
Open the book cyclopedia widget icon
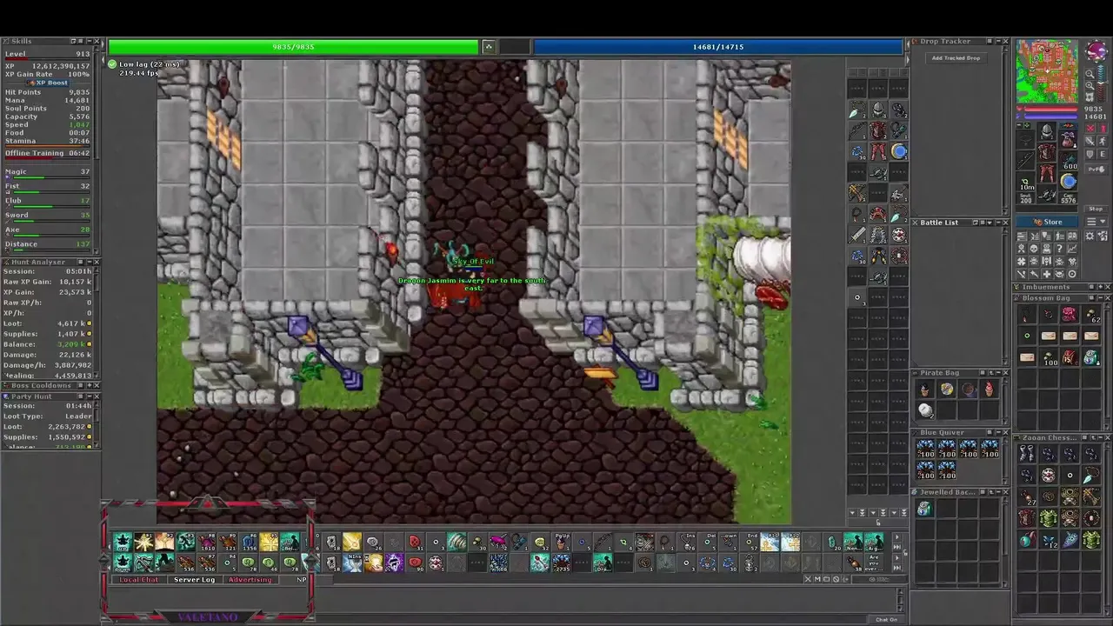tap(1072, 236)
